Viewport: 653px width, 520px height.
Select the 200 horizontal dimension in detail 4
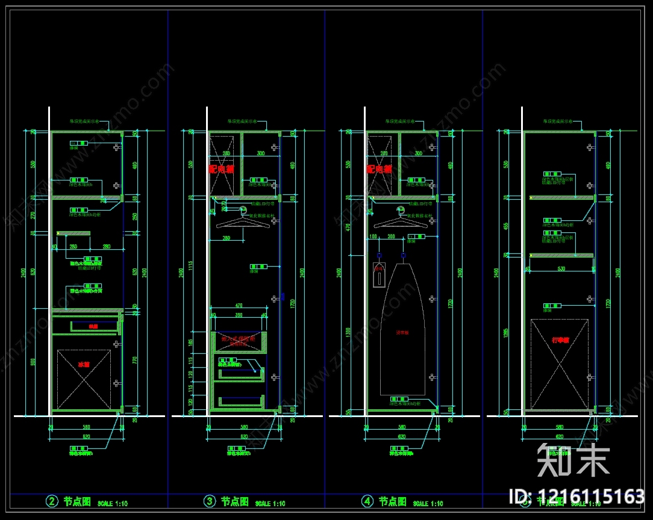coord(391,237)
